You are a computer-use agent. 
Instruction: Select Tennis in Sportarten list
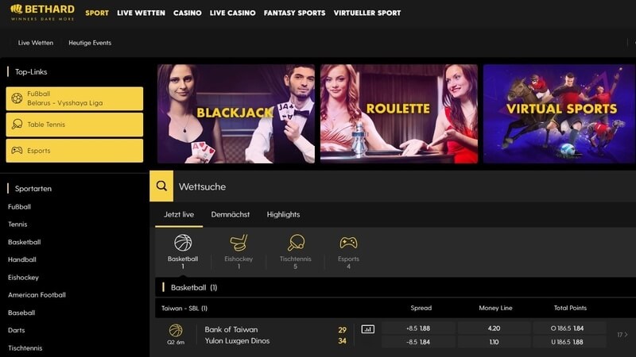point(17,225)
